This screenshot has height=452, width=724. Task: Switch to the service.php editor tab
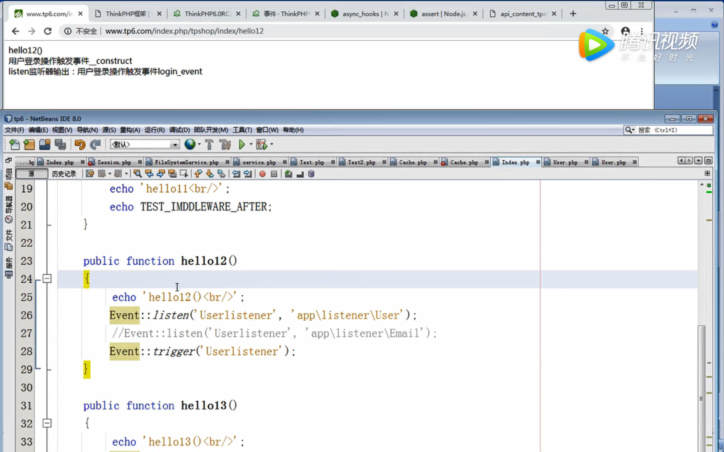(259, 162)
